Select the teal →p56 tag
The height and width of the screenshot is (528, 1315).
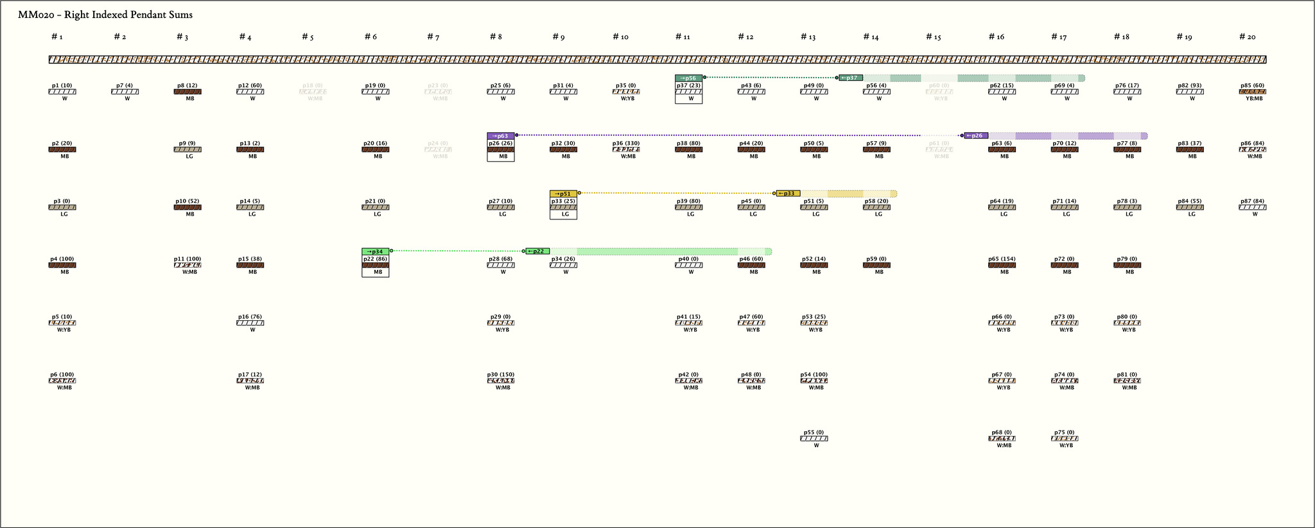coord(688,78)
